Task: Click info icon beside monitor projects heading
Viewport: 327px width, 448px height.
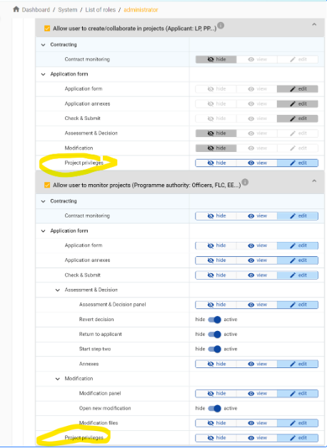Action: [245, 182]
